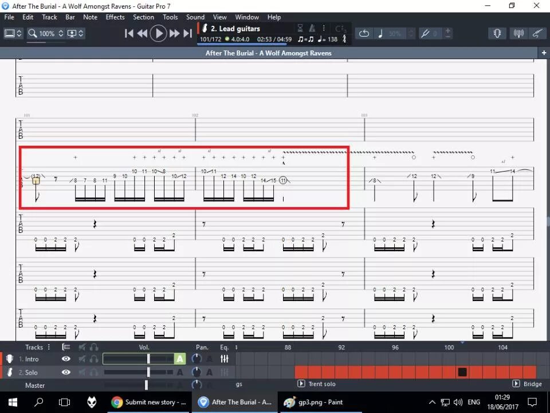Open the View menu
Image resolution: width=550 pixels, height=413 pixels.
tap(220, 17)
